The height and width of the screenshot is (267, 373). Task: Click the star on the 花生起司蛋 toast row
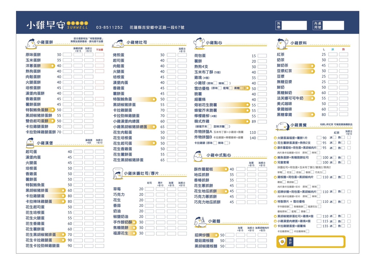154,143
